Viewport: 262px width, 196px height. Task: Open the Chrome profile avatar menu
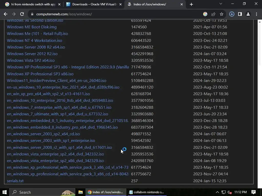coord(248,14)
